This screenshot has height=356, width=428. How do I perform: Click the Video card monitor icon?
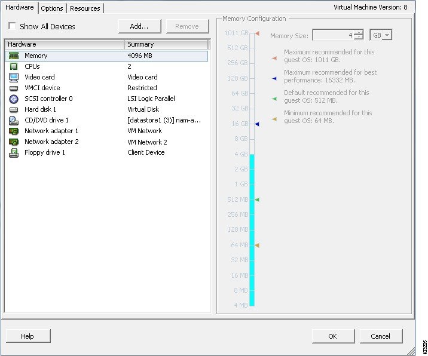point(14,77)
